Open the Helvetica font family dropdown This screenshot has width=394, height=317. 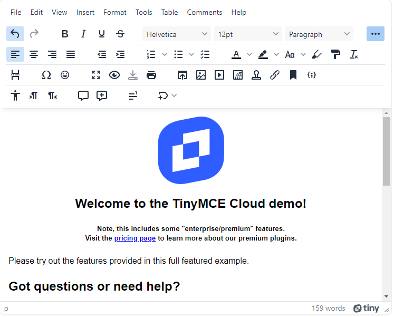tap(177, 34)
